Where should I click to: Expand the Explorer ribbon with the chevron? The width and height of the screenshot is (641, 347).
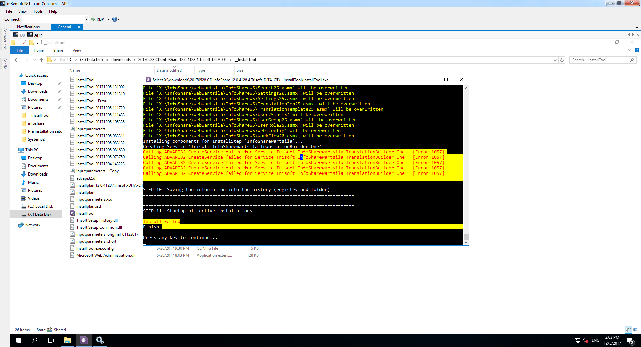click(x=630, y=50)
